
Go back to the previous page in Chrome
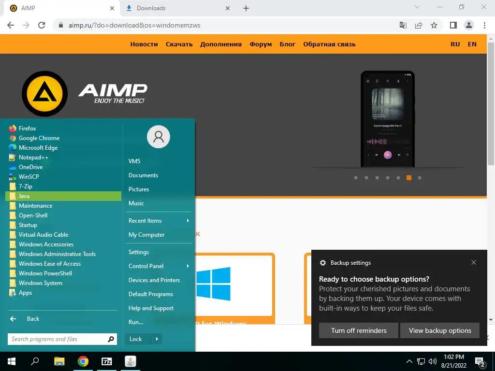[x=11, y=25]
